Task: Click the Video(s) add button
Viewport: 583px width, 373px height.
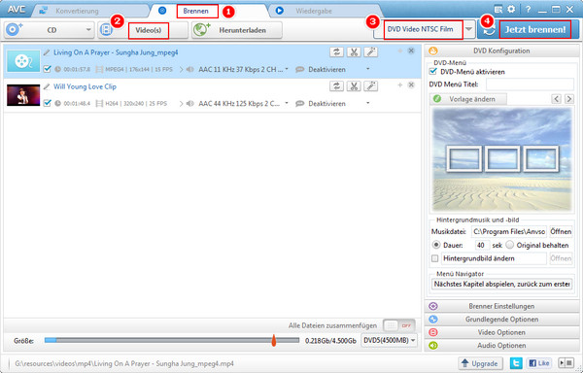Action: pos(149,30)
